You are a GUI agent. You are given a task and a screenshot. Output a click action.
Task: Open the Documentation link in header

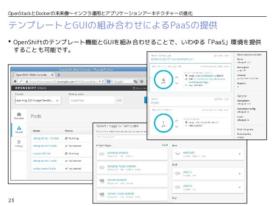(140, 88)
